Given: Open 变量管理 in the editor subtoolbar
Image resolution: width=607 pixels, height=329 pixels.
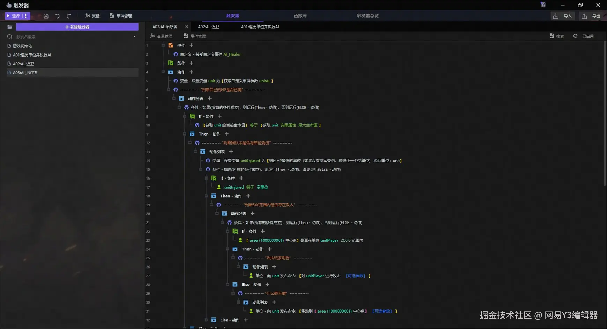Looking at the screenshot, I should (161, 36).
